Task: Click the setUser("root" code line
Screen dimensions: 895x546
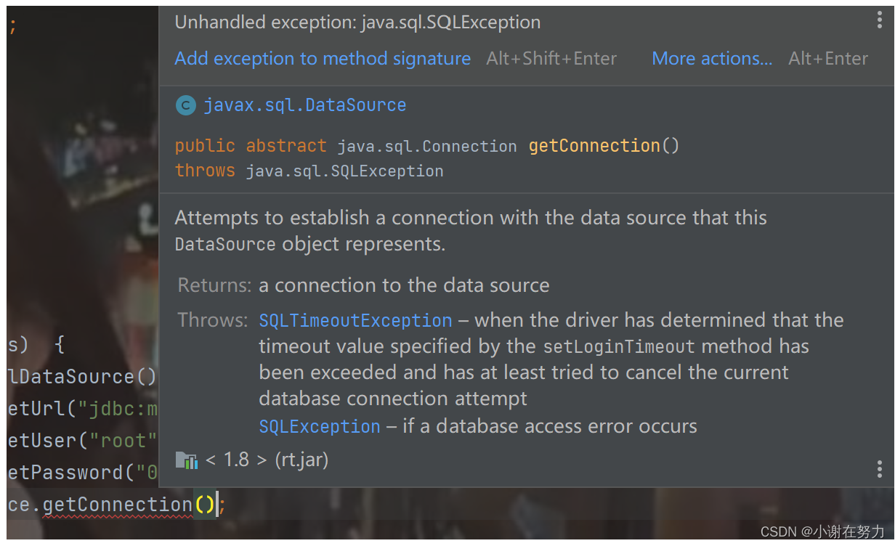Action: 83,441
